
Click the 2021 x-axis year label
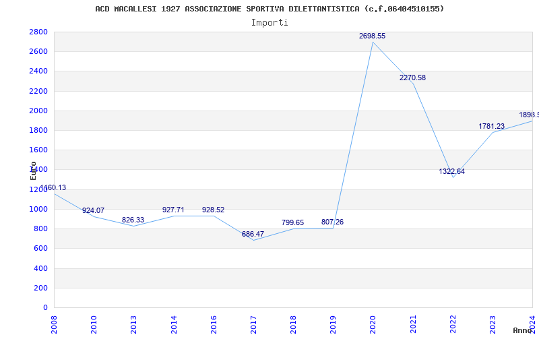(x=413, y=325)
